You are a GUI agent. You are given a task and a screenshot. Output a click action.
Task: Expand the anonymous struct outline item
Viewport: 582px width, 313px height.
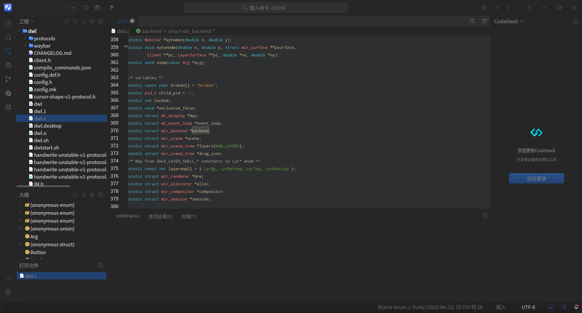[19, 244]
